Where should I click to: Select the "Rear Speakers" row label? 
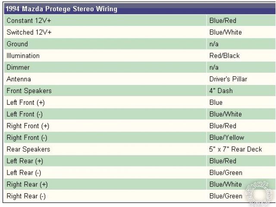coord(28,150)
